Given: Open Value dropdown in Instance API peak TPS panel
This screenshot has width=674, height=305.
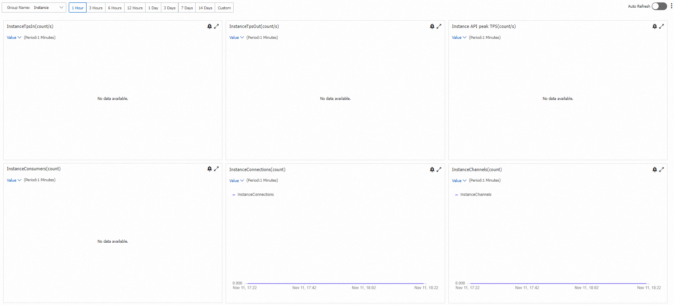Looking at the screenshot, I should (459, 38).
